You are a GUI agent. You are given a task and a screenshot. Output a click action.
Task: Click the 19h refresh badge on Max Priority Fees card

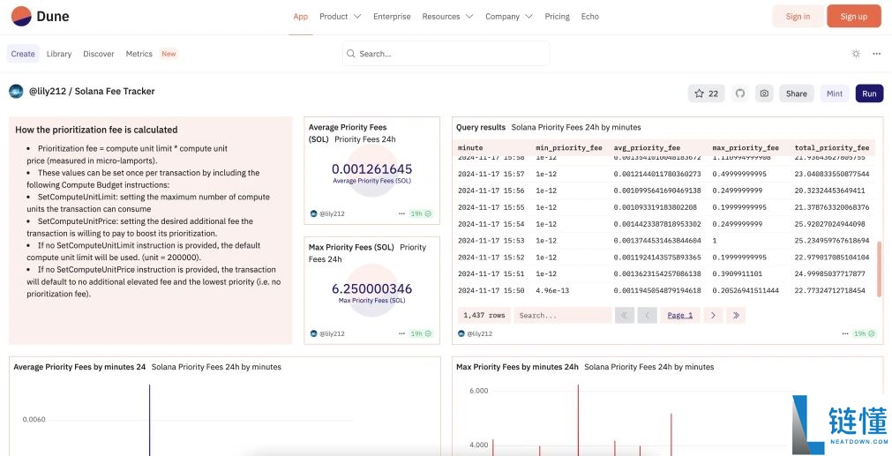click(421, 333)
